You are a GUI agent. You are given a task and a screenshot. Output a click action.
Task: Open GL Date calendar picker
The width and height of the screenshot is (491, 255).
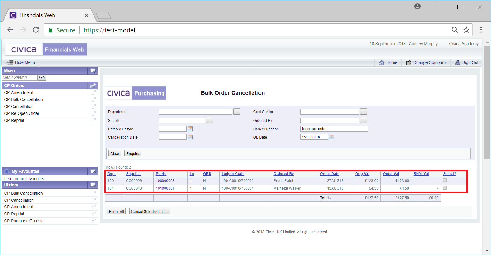[332, 137]
